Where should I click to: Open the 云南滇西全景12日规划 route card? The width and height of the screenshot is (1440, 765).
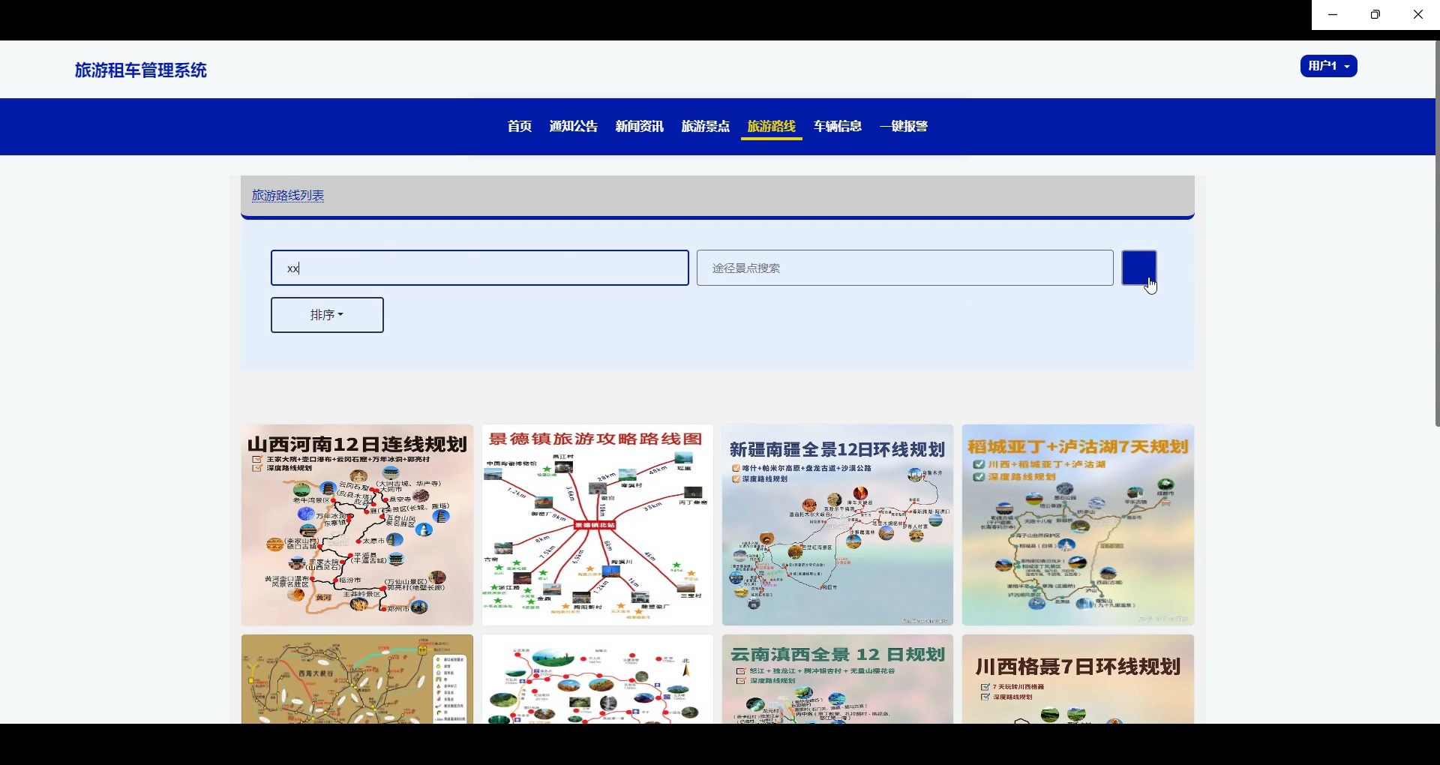tap(838, 679)
